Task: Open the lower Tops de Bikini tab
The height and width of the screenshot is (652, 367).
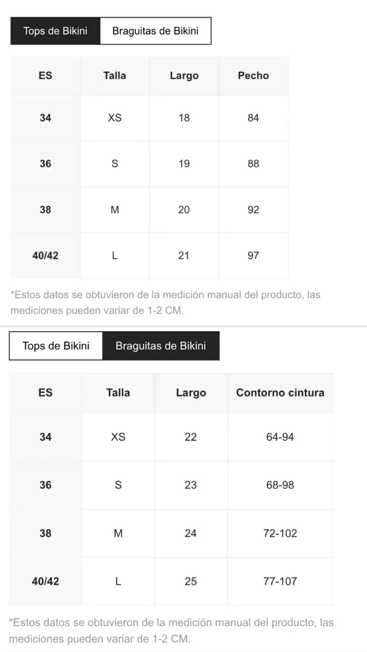Action: pos(56,346)
